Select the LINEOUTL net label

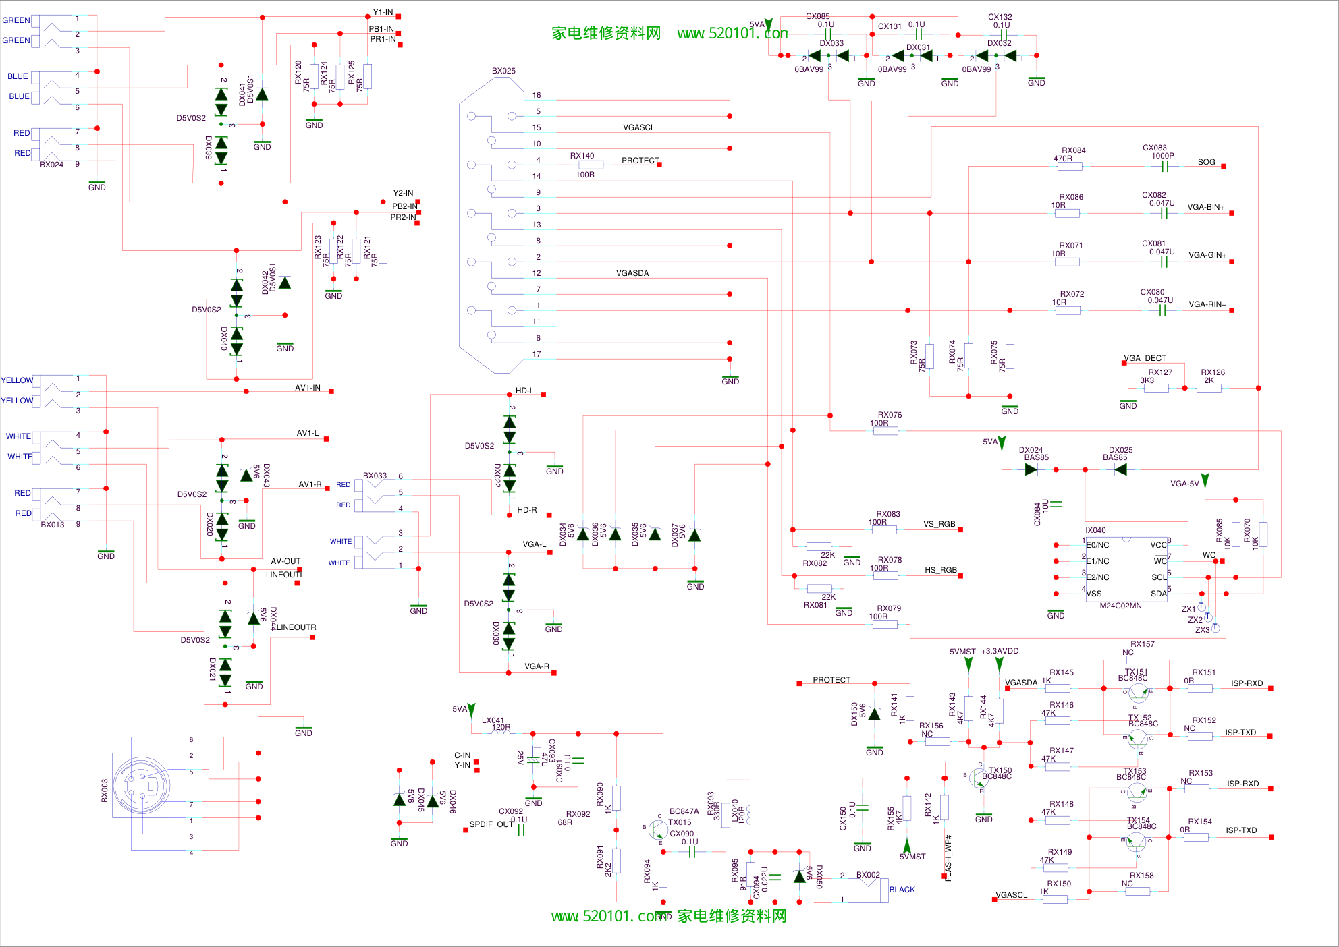point(285,575)
